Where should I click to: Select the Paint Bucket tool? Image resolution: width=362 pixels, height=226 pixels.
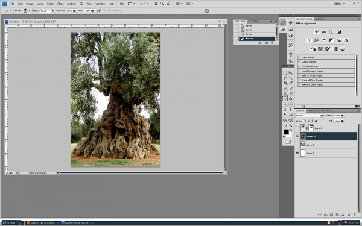click(291, 99)
